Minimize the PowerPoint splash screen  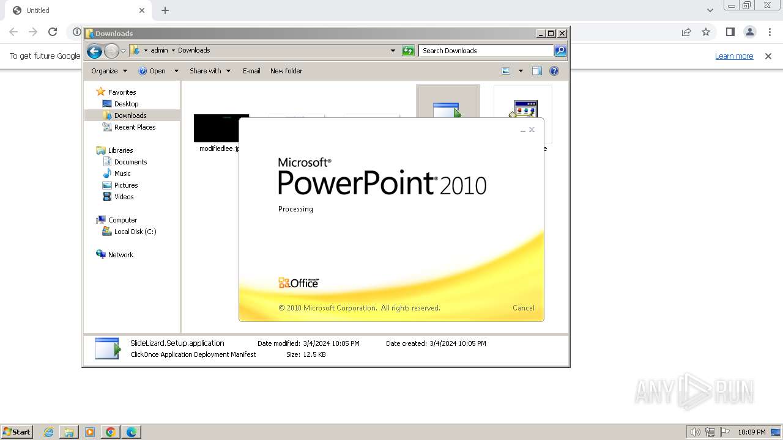[522, 130]
